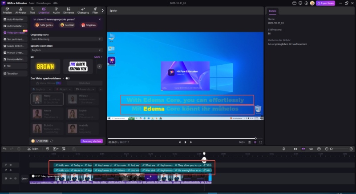Rate recognition as Normal
Viewport: 356px width, 194px height.
[x=67, y=25]
